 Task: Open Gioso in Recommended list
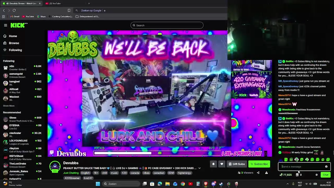pos(22,119)
